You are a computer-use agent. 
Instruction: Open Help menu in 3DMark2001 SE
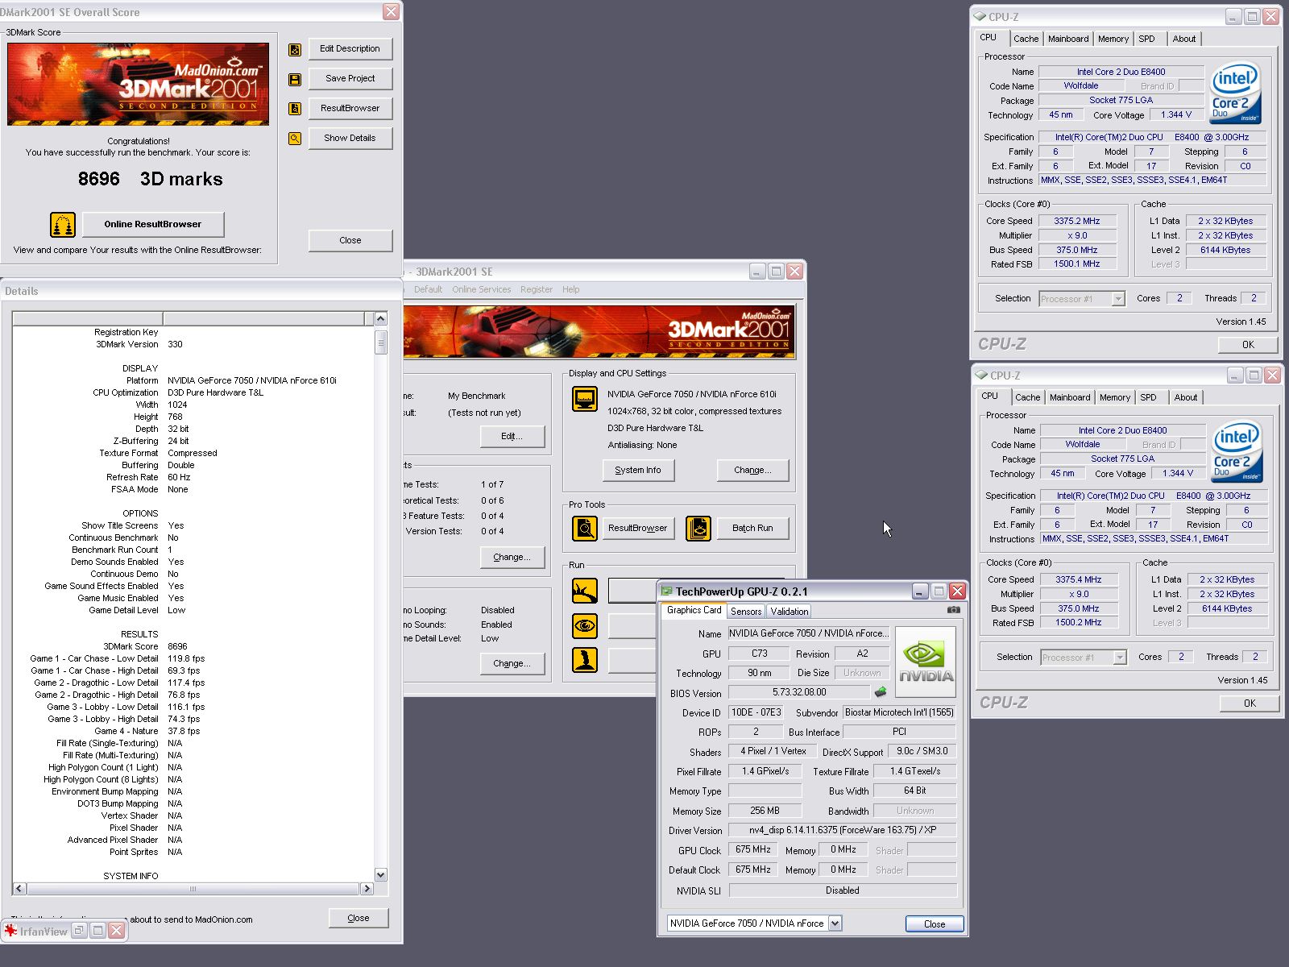[570, 289]
